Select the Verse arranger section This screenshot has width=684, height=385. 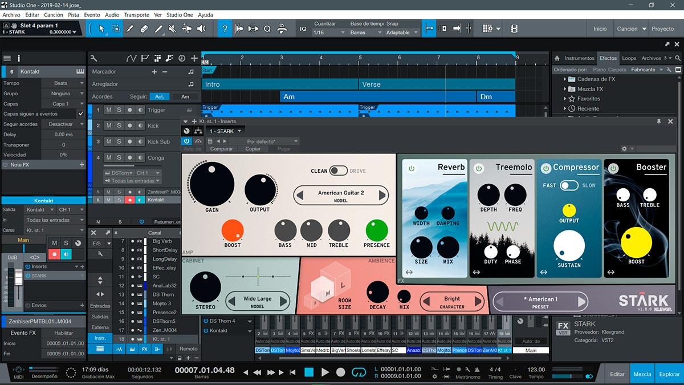[x=437, y=84]
